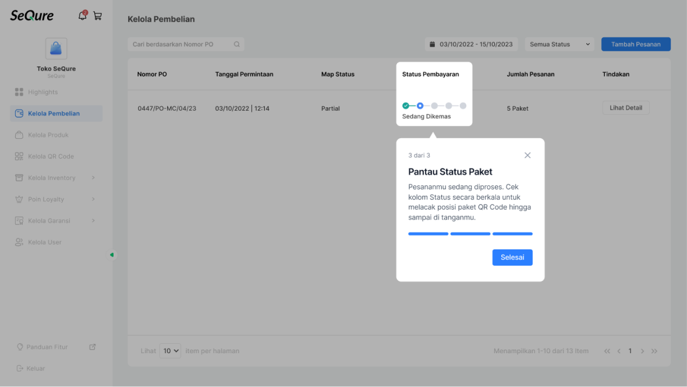Select page 1 in pagination
Viewport: 687px width, 387px height.
click(630, 351)
